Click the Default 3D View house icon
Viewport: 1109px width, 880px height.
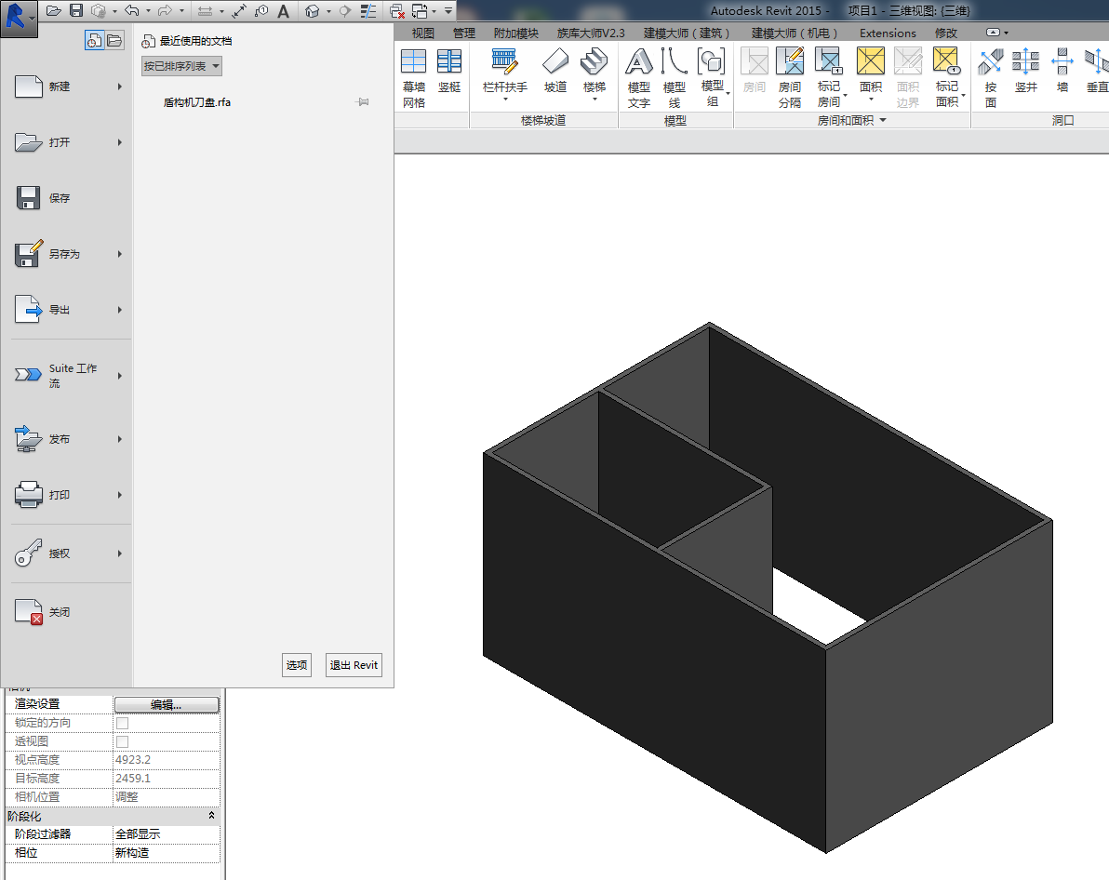tap(312, 10)
